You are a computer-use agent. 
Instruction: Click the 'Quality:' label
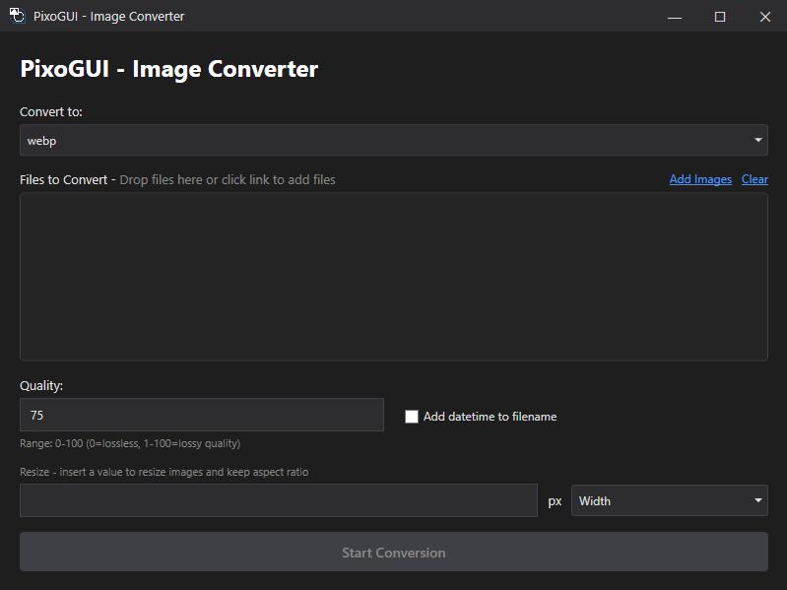(x=41, y=386)
